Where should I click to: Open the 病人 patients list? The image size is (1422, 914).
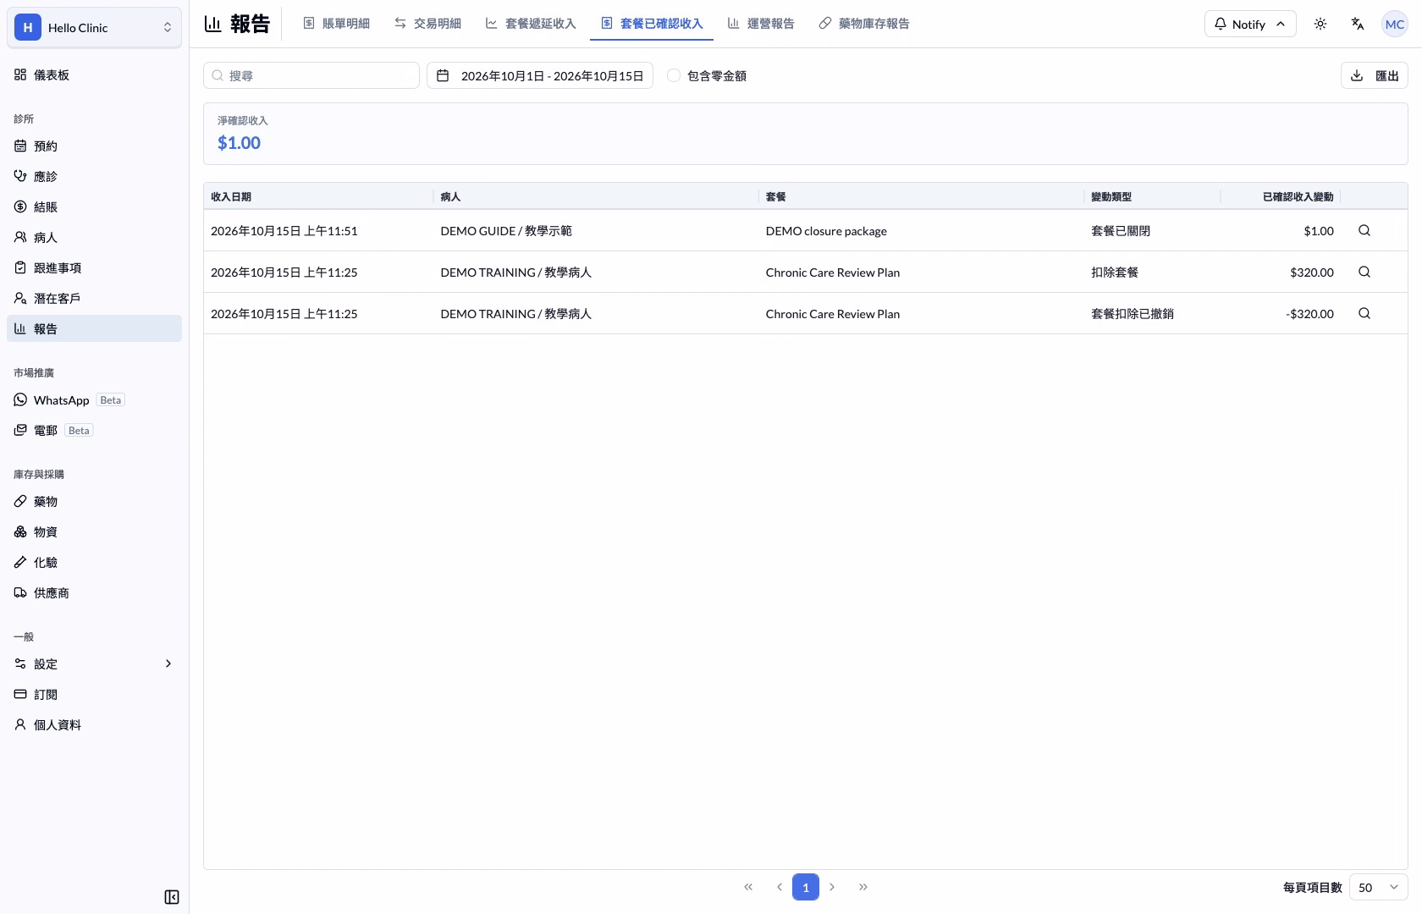(x=94, y=237)
